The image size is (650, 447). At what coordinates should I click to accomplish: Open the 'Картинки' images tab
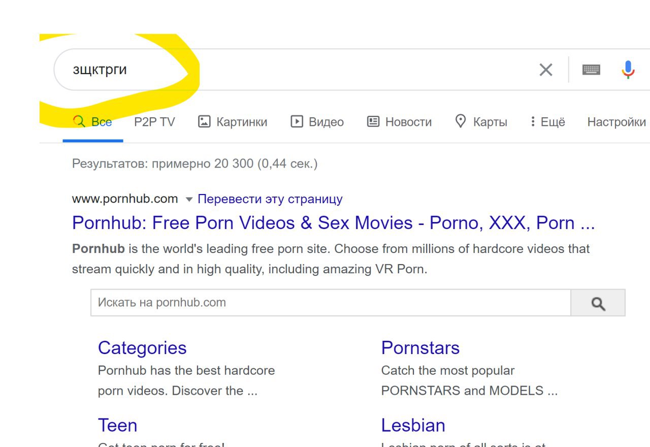click(233, 122)
